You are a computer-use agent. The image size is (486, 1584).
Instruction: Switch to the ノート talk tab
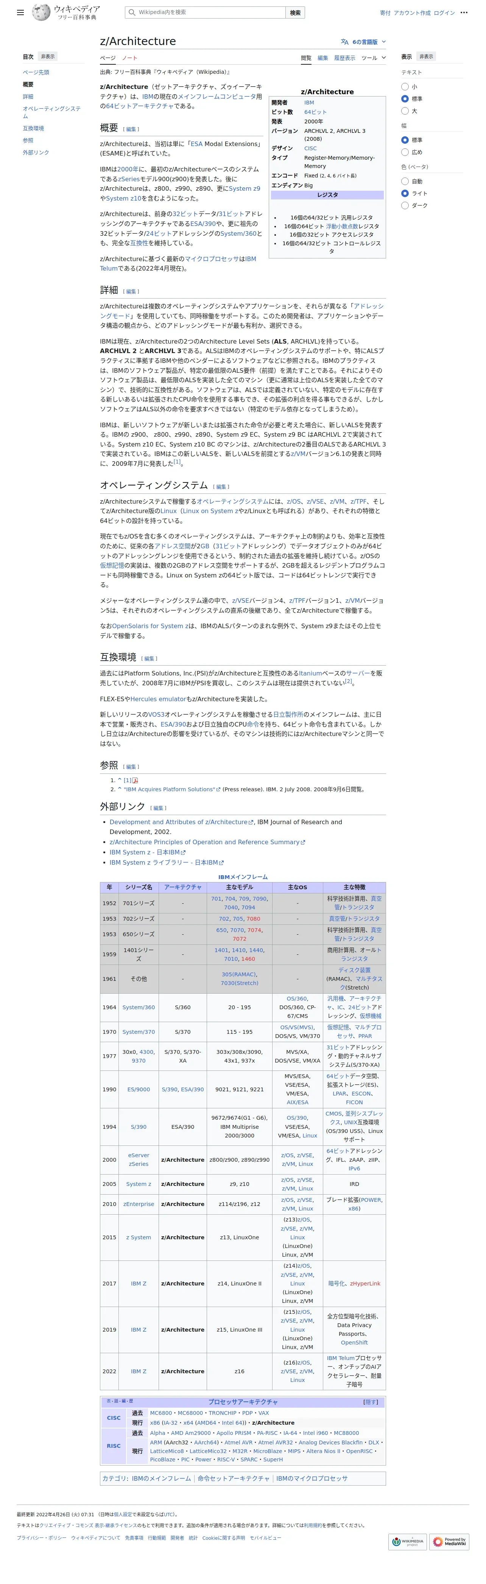tap(130, 58)
